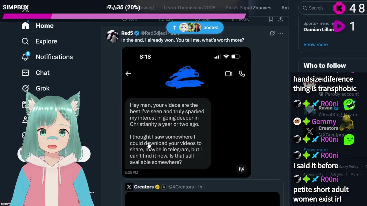Click the phone call icon in screenshot

point(242,74)
